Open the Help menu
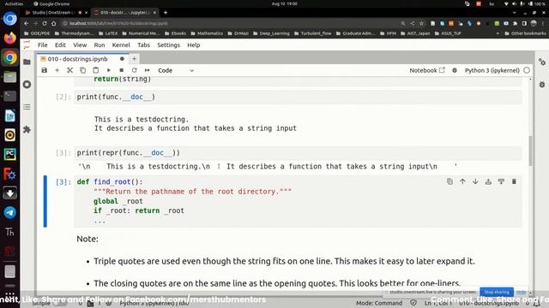The height and width of the screenshot is (308, 549). 194,45
